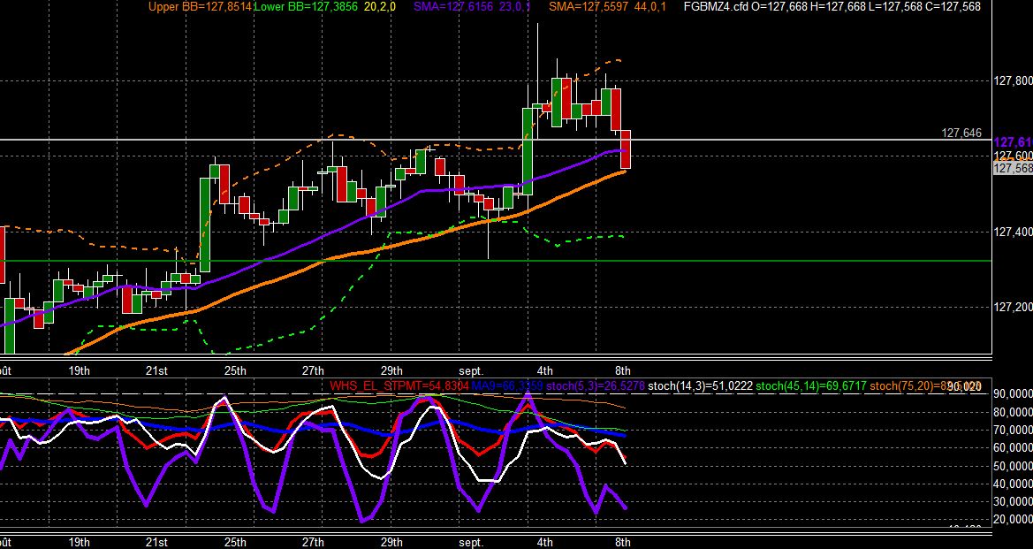
Task: Click the 30,0000 oscillator axis label
Action: click(1013, 501)
